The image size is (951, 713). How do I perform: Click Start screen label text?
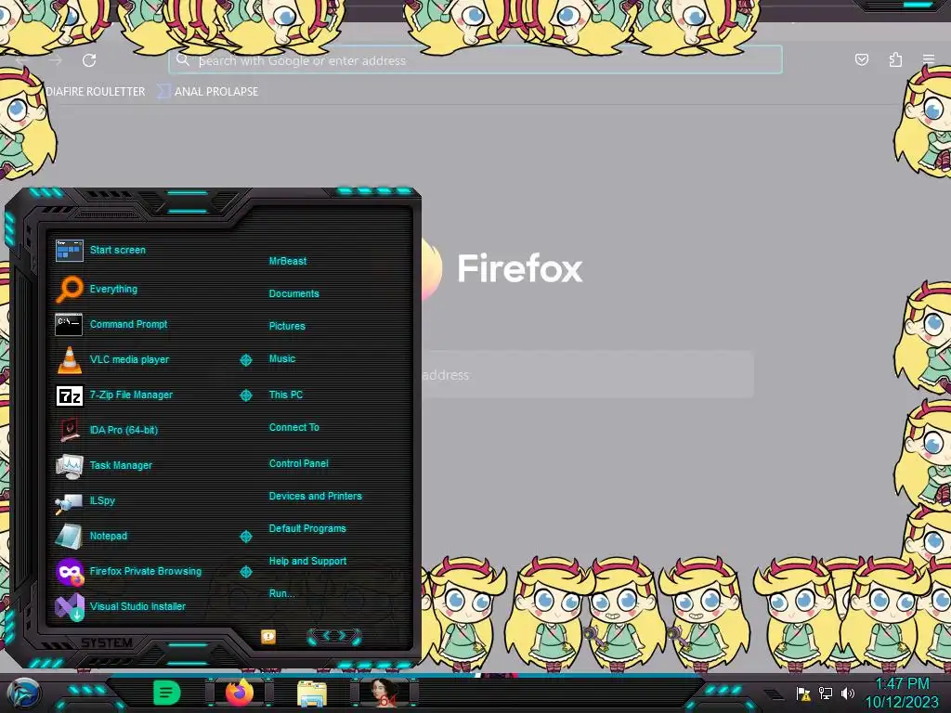pyautogui.click(x=118, y=250)
